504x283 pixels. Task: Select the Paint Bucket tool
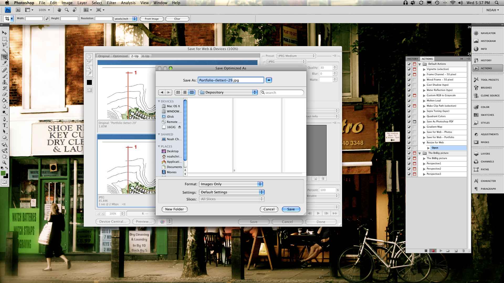point(4,100)
